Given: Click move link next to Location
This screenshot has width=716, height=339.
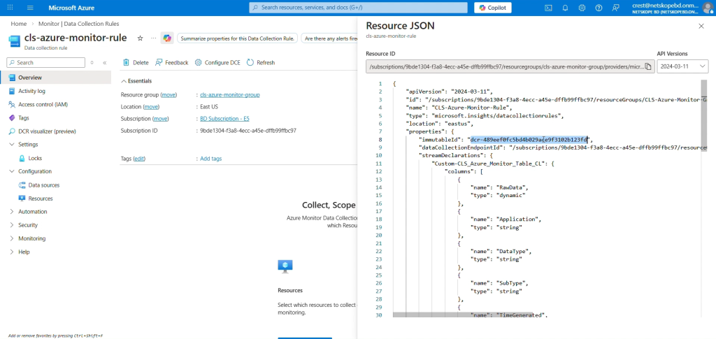Looking at the screenshot, I should (152, 107).
